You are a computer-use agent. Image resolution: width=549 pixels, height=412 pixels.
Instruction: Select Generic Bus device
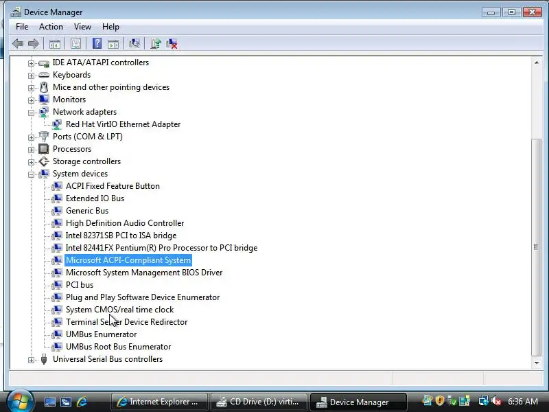tap(87, 211)
